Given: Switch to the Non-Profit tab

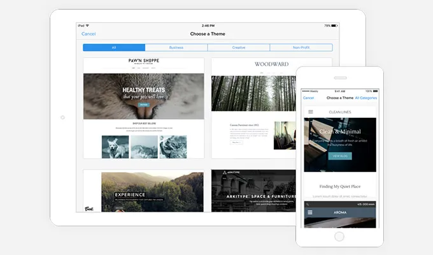Looking at the screenshot, I should tap(301, 47).
